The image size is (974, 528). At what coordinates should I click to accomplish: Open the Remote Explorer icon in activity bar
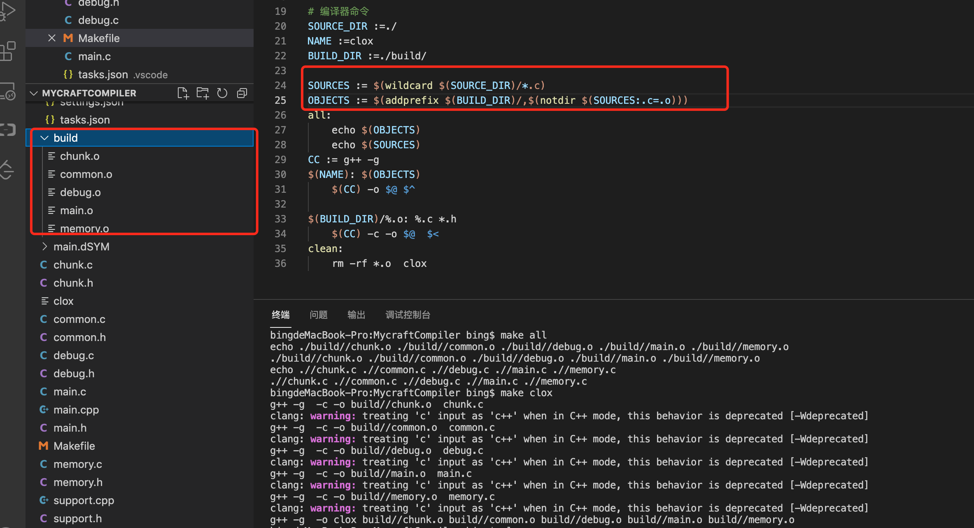tap(7, 91)
